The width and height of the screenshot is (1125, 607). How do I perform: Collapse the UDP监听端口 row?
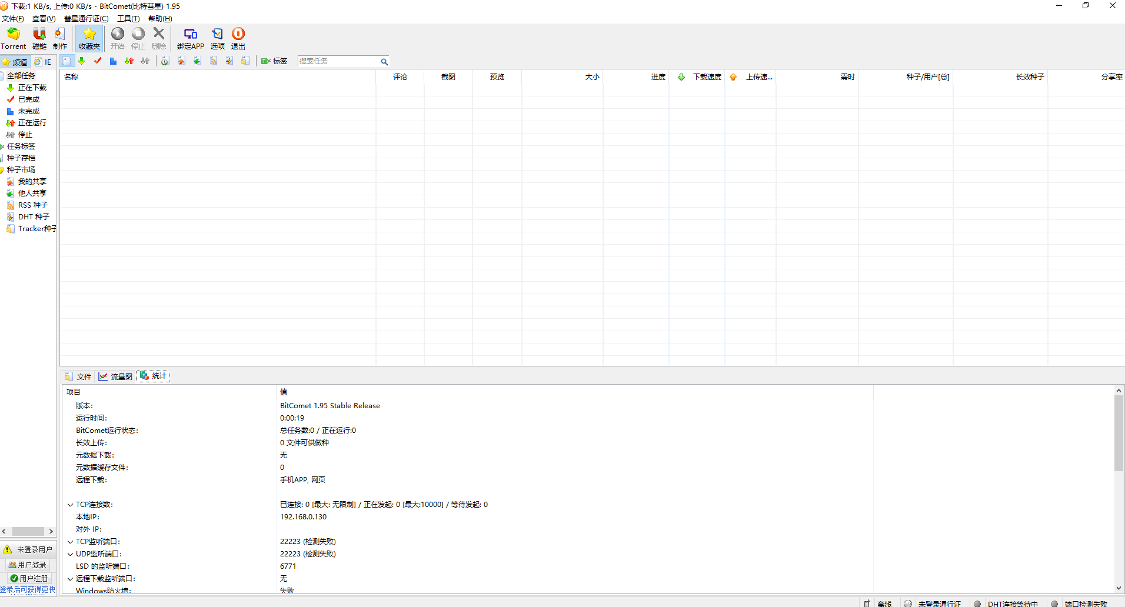pyautogui.click(x=70, y=554)
